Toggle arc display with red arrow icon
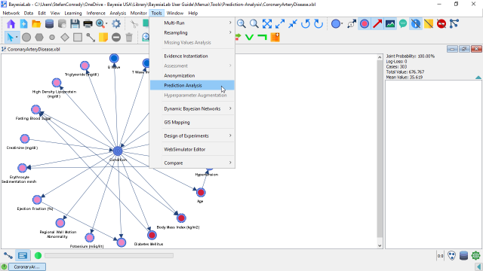The width and height of the screenshot is (483, 271). [x=377, y=23]
